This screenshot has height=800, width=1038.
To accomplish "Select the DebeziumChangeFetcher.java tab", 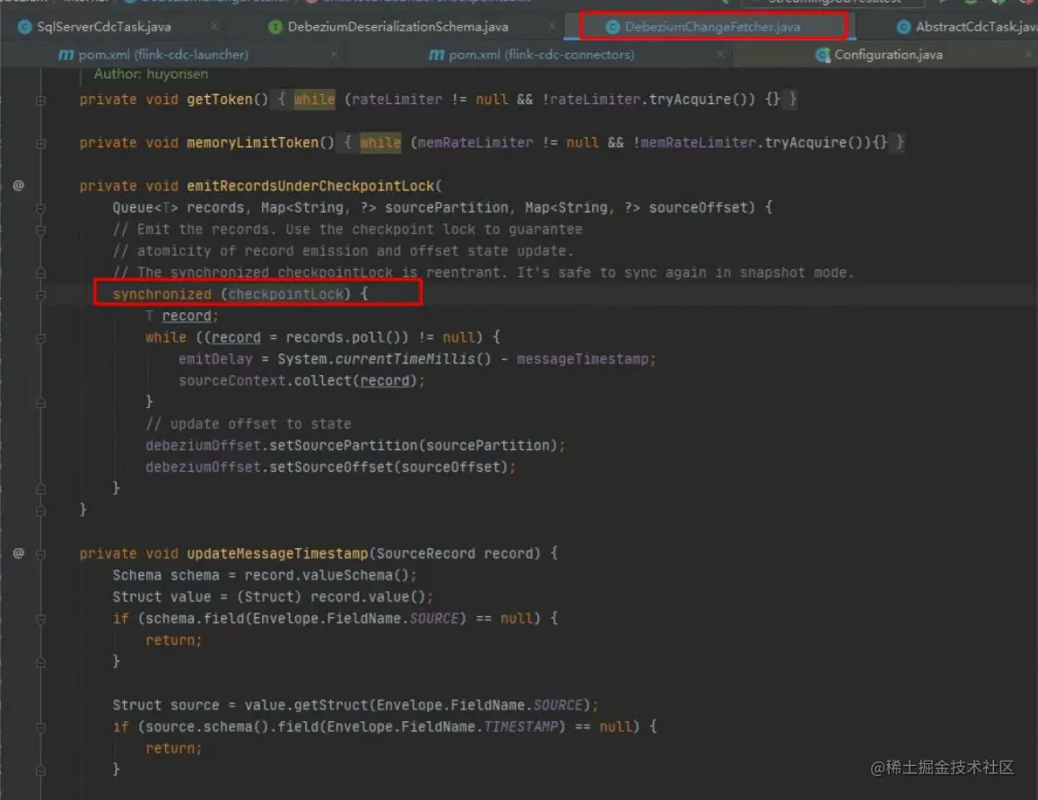I will pyautogui.click(x=712, y=27).
